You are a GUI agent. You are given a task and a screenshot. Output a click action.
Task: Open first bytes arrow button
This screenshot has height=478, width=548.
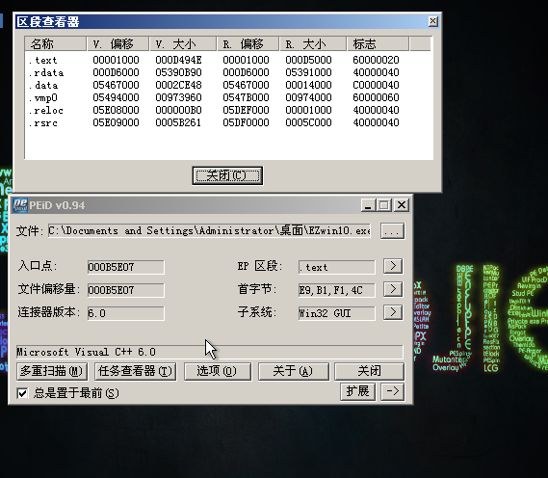pyautogui.click(x=393, y=289)
